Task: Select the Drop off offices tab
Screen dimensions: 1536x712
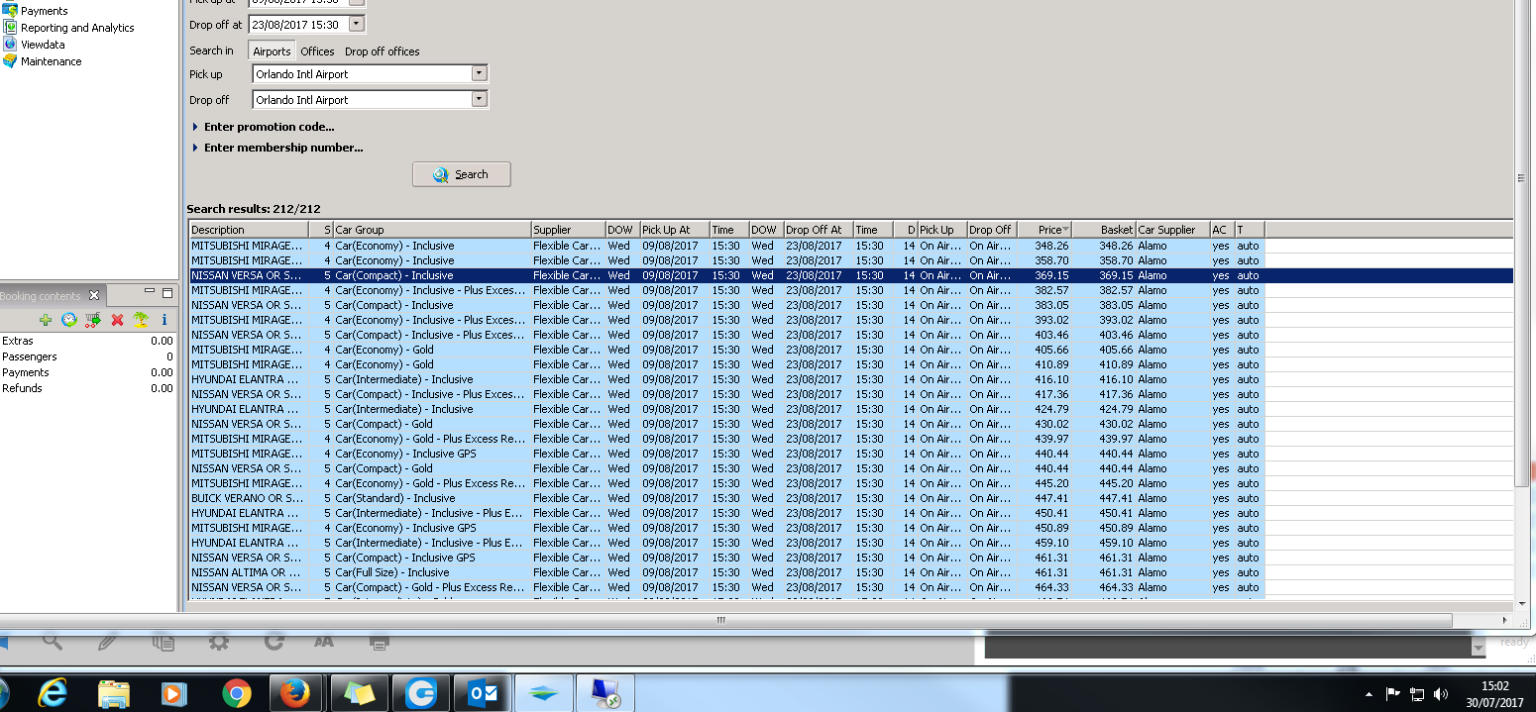Action: pos(383,51)
